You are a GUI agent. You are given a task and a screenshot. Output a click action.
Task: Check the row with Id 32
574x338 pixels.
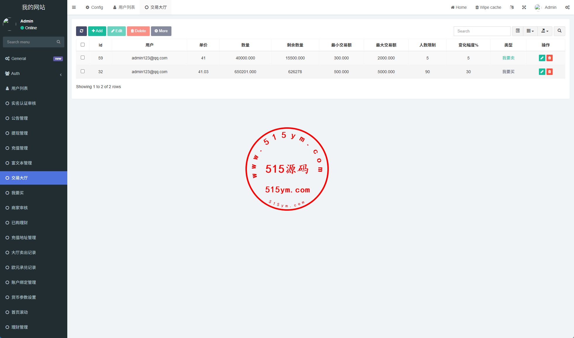tap(83, 71)
